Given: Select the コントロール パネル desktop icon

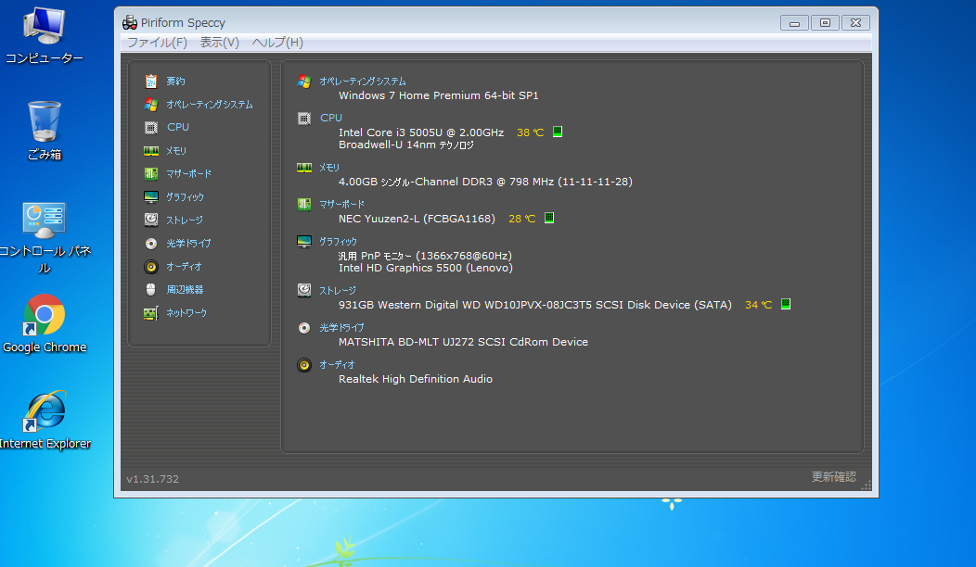Looking at the screenshot, I should [45, 239].
